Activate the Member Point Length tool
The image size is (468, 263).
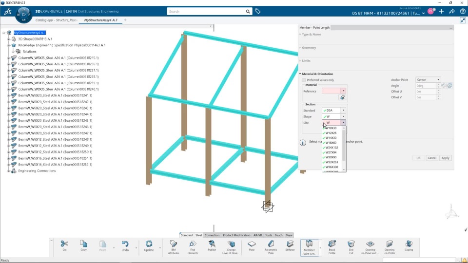[309, 247]
